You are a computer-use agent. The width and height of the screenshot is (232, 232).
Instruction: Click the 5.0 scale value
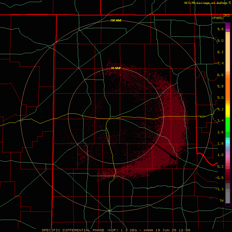(220, 98)
